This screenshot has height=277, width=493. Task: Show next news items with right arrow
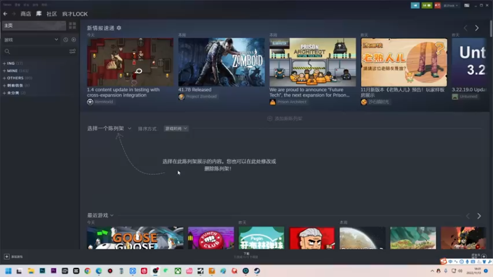pos(476,28)
